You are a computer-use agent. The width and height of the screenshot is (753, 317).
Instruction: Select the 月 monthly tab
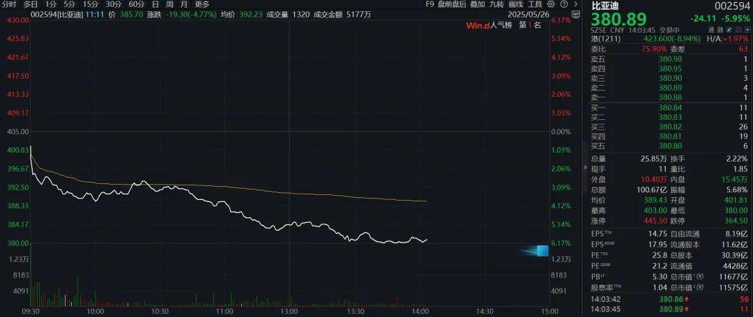click(x=184, y=4)
